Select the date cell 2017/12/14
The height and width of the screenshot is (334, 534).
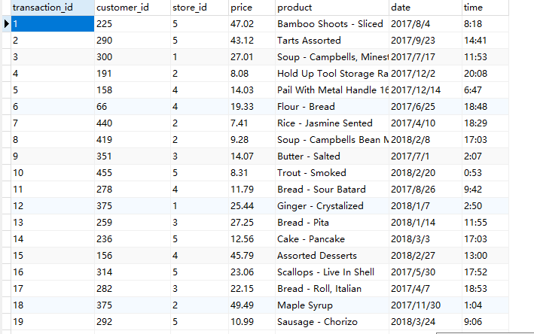(x=426, y=90)
